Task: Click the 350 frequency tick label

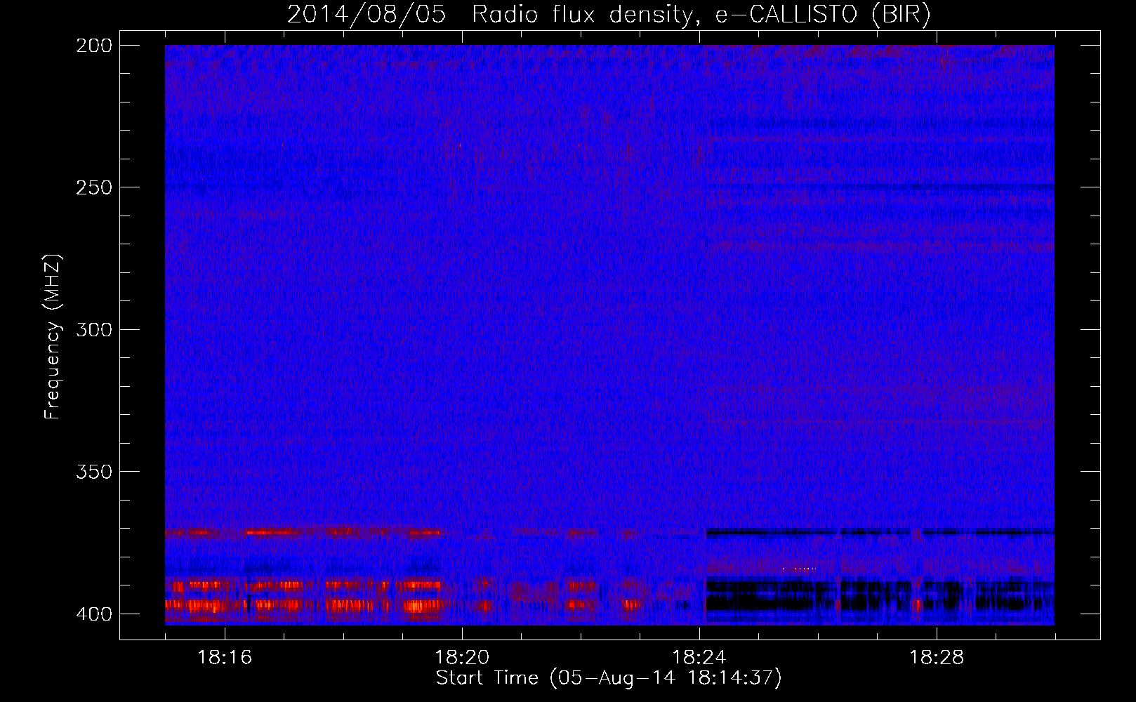Action: [94, 472]
